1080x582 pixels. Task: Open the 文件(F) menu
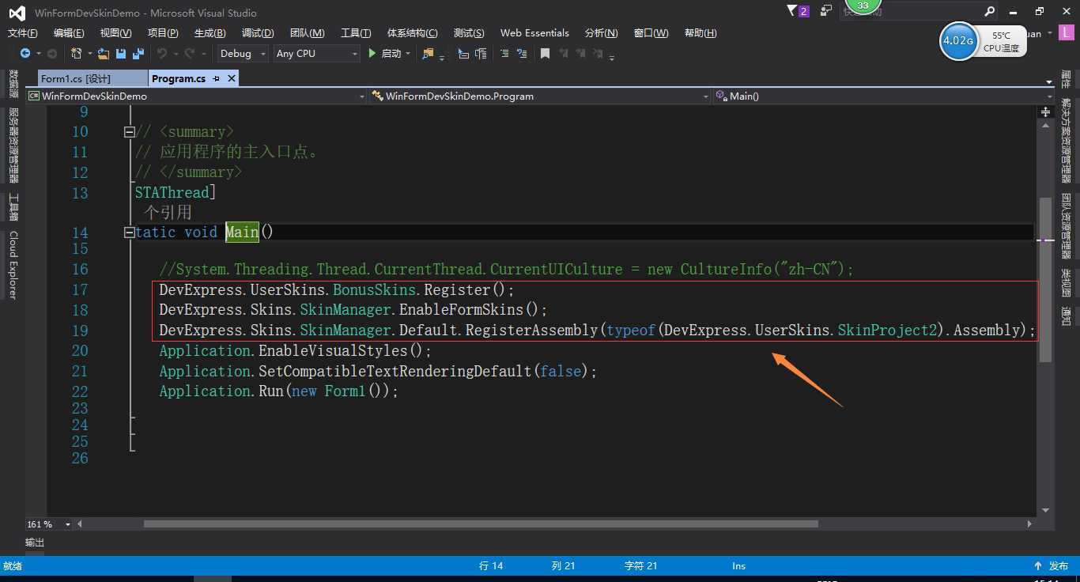(23, 32)
